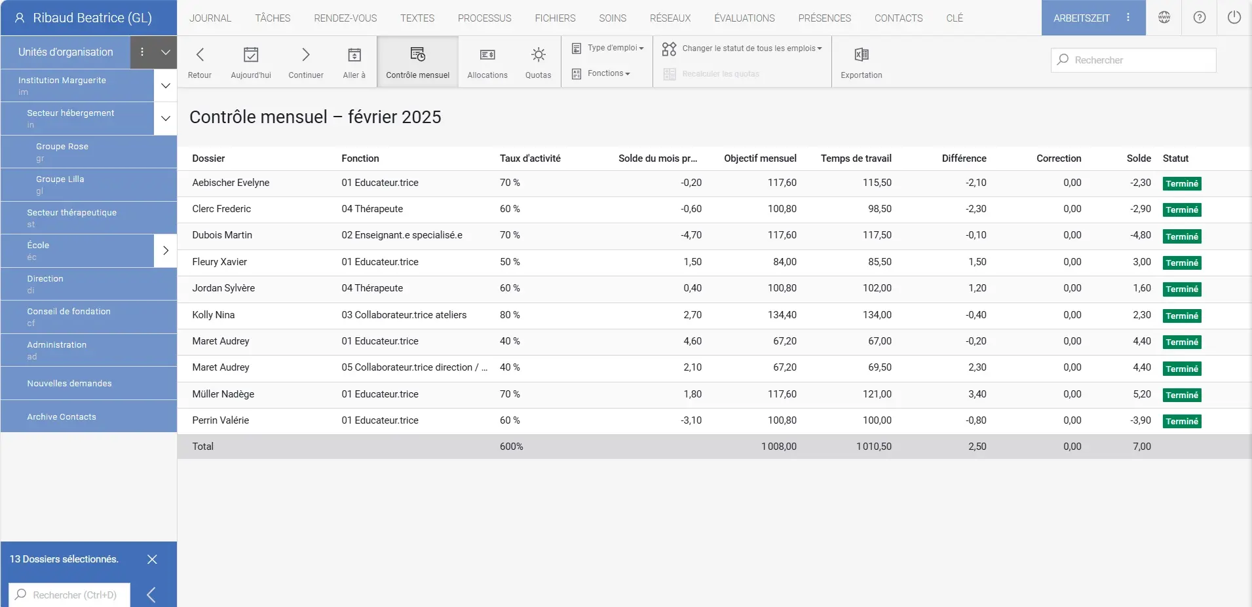Jump to Aujourd'hui calendar icon
This screenshot has width=1252, height=607.
(250, 55)
